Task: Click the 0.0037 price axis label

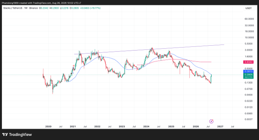Action: (249, 119)
